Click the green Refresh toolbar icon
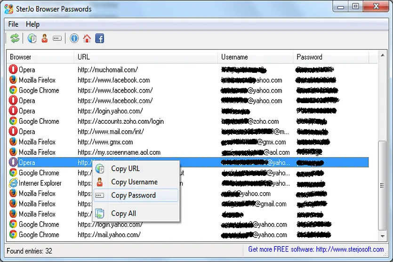The image size is (393, 262). tap(15, 38)
